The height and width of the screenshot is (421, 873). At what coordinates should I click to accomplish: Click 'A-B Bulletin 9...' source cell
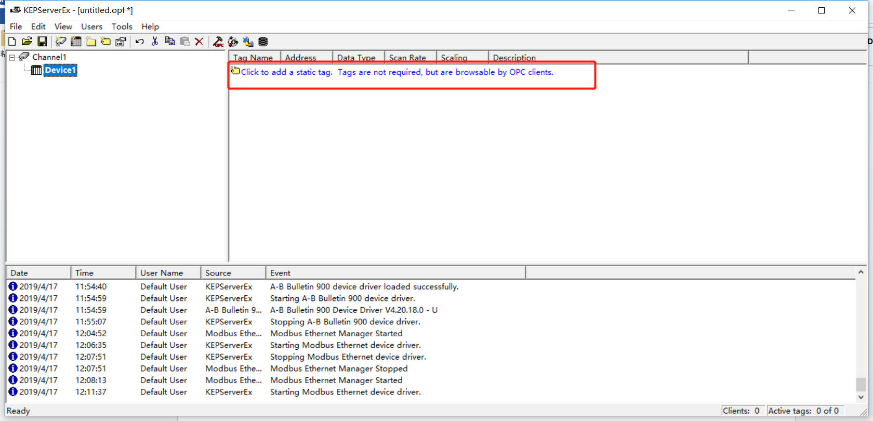(233, 310)
